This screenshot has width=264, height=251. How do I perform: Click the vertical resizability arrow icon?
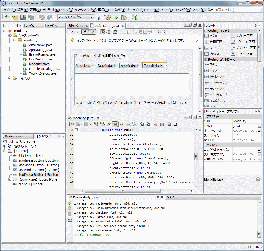pyautogui.click(x=165, y=31)
